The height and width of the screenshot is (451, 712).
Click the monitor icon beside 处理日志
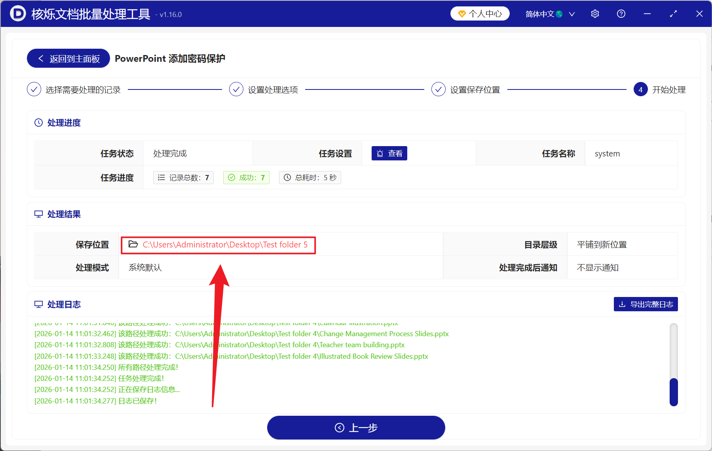pos(38,304)
